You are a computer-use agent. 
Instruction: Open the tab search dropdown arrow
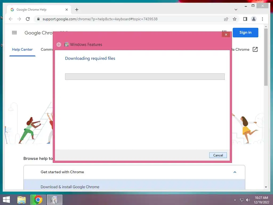point(236,10)
